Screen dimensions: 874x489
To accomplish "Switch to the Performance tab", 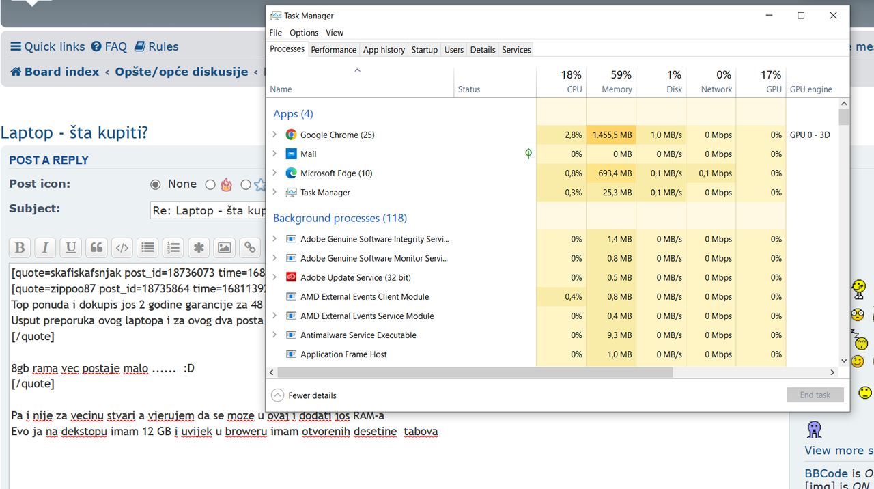I will (333, 50).
